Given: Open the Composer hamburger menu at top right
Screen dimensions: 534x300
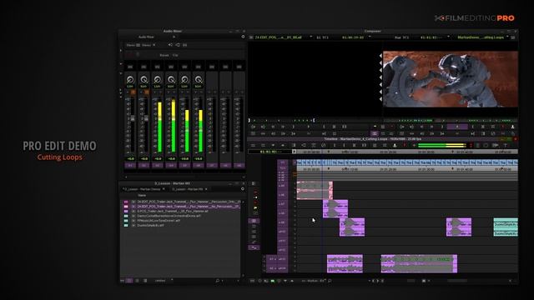Looking at the screenshot, I should (x=513, y=37).
